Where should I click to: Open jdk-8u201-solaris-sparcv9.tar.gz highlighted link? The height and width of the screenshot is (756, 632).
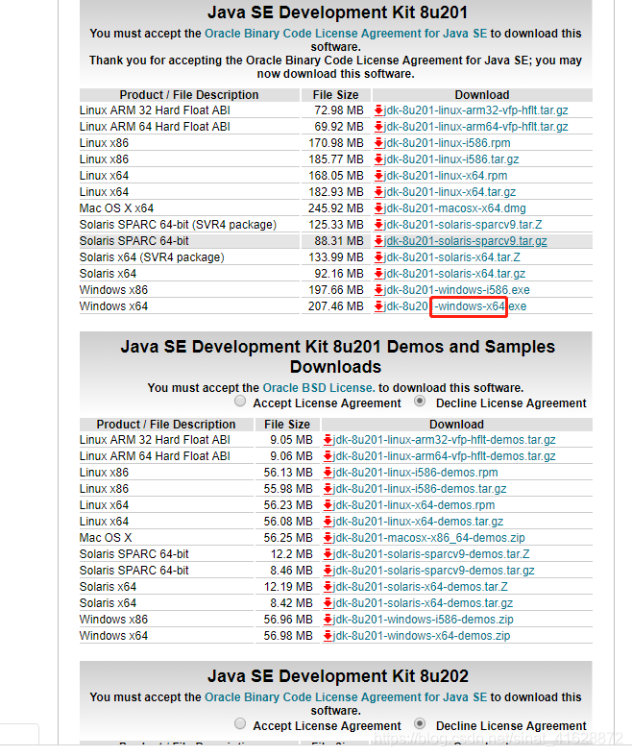point(465,241)
